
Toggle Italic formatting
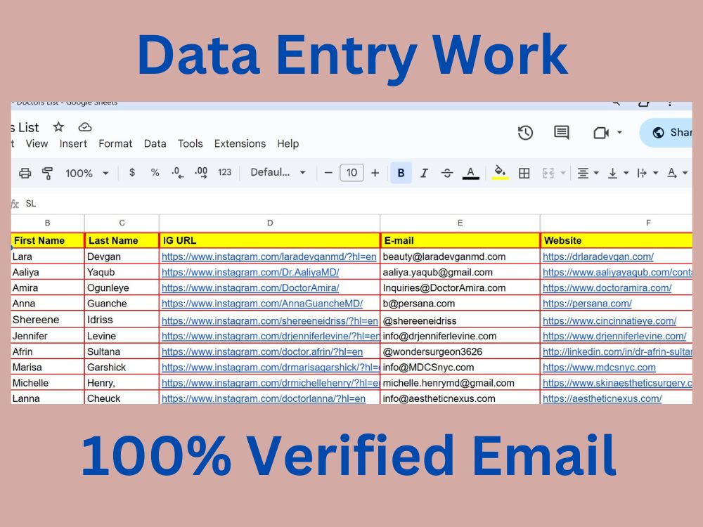pyautogui.click(x=424, y=173)
